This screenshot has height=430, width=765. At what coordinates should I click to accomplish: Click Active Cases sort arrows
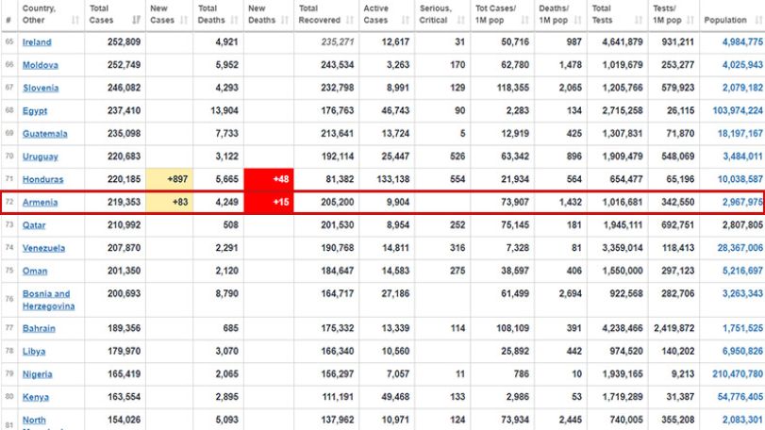point(406,20)
